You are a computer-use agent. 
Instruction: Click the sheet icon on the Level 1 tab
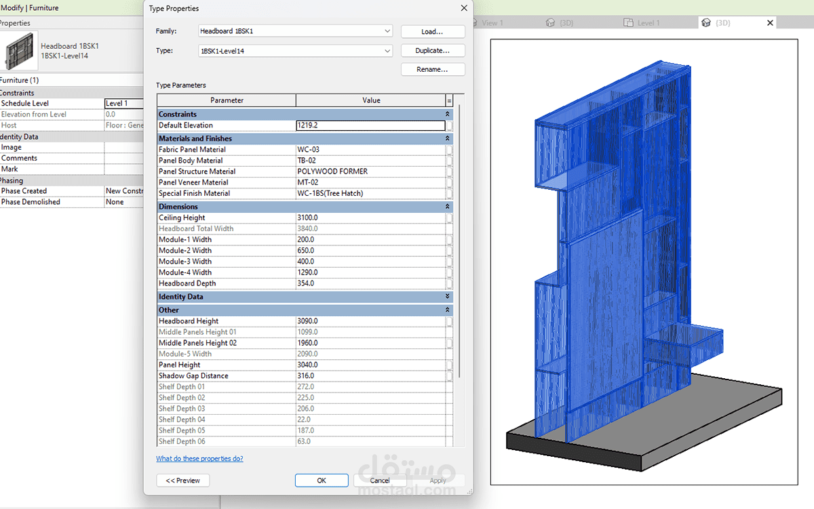(x=629, y=23)
